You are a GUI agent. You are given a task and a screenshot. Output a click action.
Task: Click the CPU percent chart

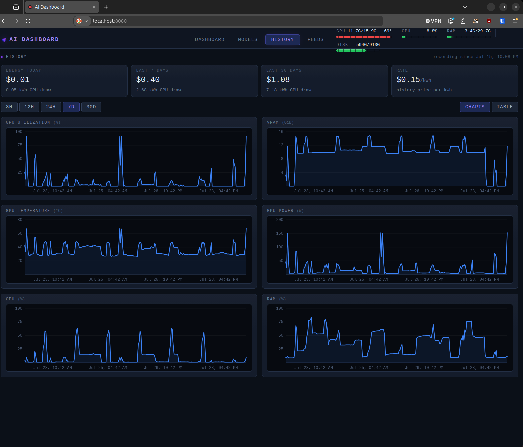tap(129, 338)
